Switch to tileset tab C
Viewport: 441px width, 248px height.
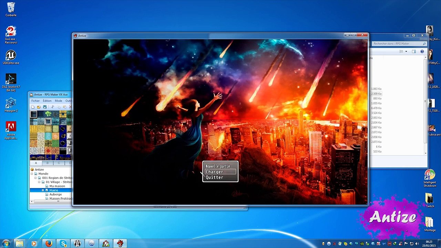[59, 163]
